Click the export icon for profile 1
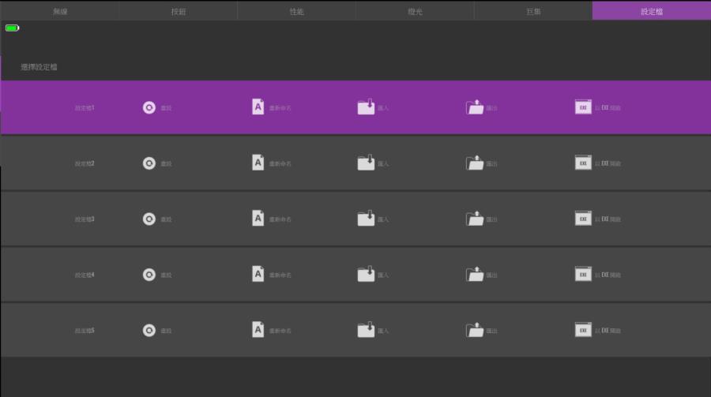Viewport: 711px width, 397px height. click(x=475, y=107)
